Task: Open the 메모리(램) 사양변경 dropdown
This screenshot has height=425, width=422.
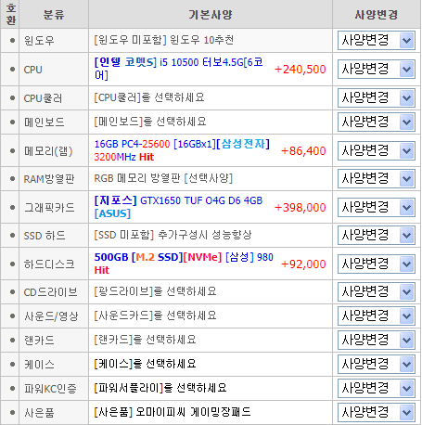Action: click(x=376, y=150)
